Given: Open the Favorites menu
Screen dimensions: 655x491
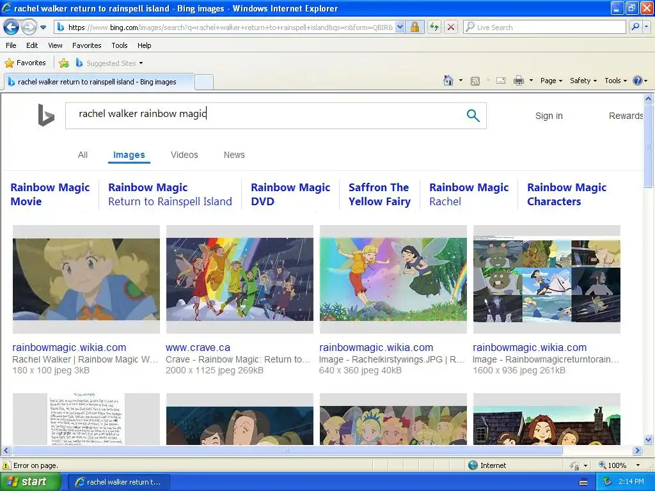Looking at the screenshot, I should click(86, 45).
